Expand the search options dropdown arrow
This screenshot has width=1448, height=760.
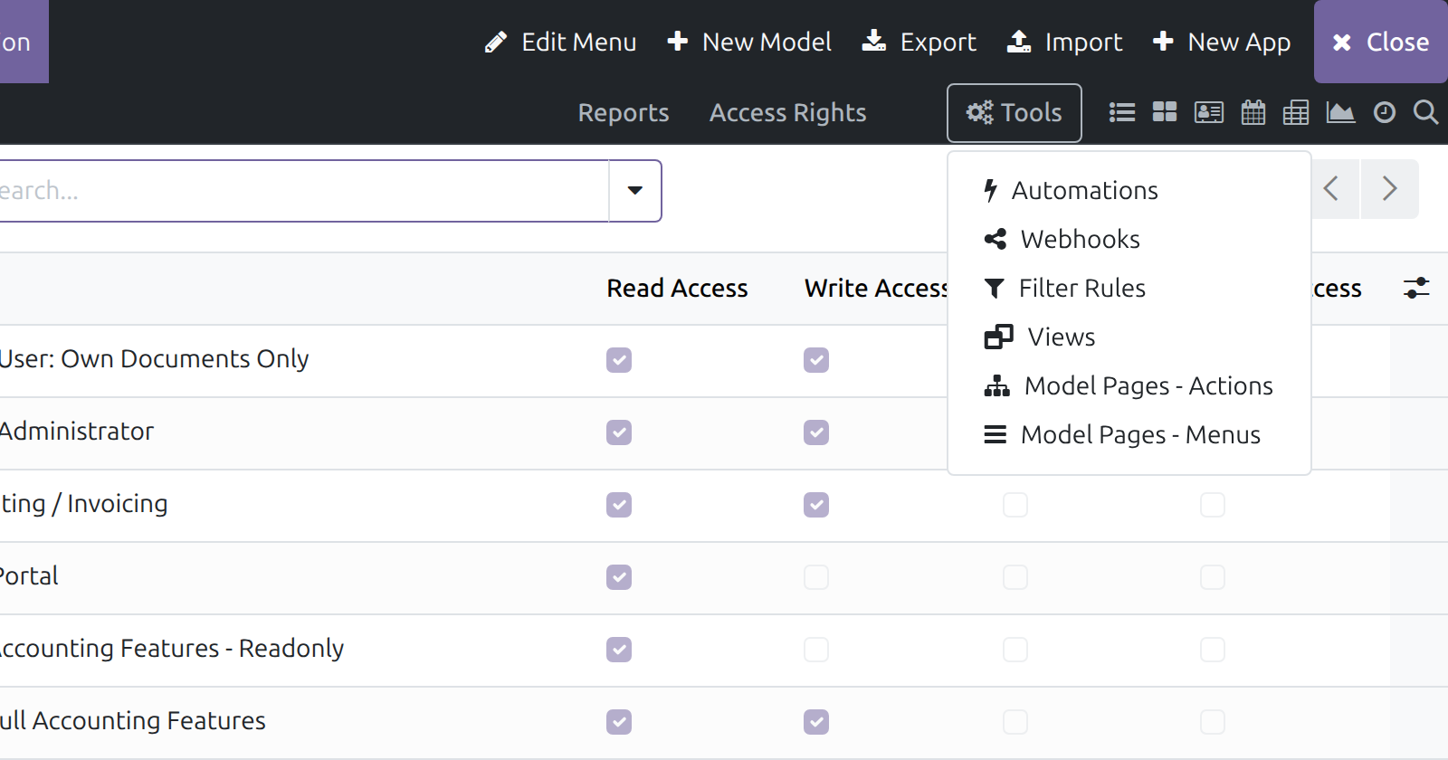tap(635, 191)
